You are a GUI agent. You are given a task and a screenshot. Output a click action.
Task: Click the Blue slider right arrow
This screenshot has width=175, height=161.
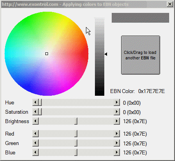pyautogui.click(x=117, y=152)
